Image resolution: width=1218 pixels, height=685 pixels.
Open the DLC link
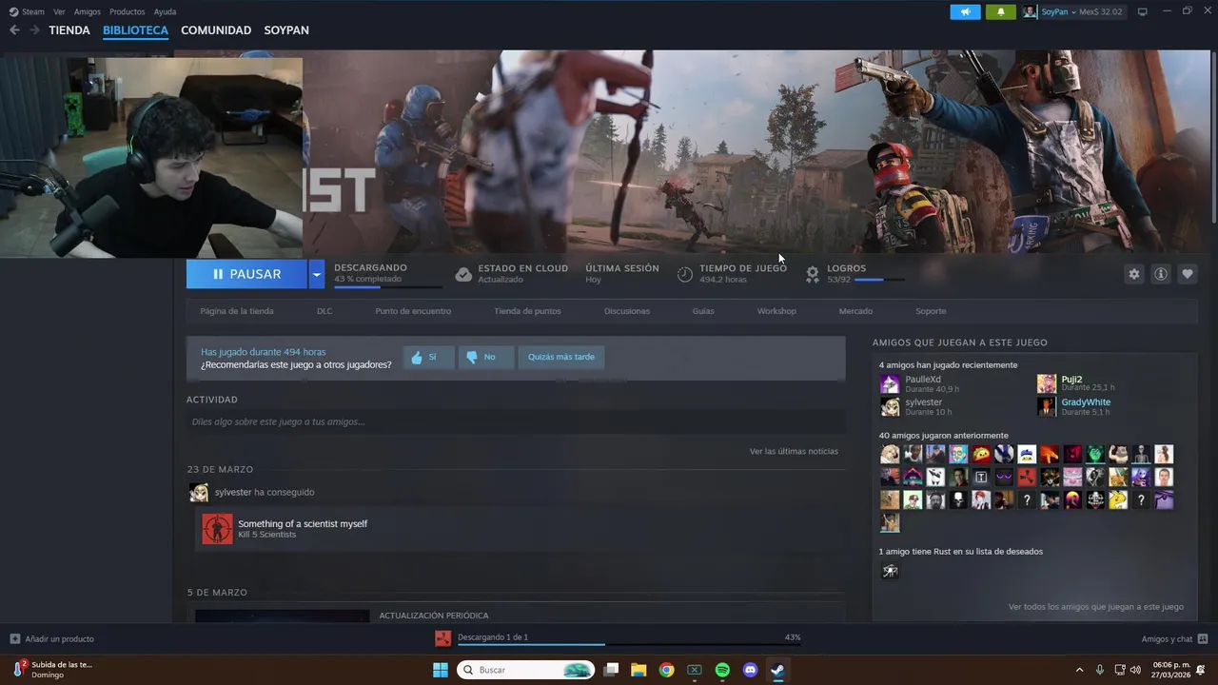(324, 311)
